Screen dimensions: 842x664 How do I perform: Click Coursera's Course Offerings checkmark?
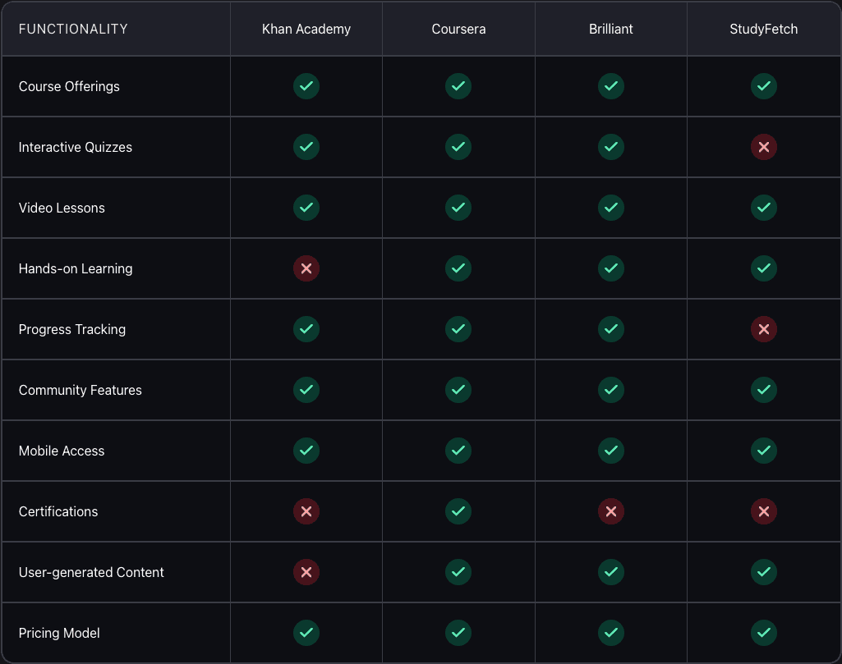click(458, 86)
